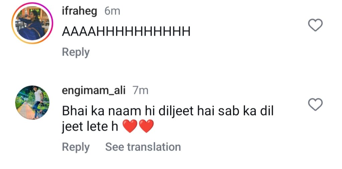Image resolution: width=342 pixels, height=169 pixels.
Task: Click the 7m timestamp beside engimam_ali
Action: [140, 90]
